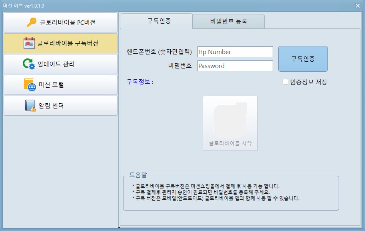Enable the 인증정보 저장 checkbox
365x231 pixels.
(285, 82)
